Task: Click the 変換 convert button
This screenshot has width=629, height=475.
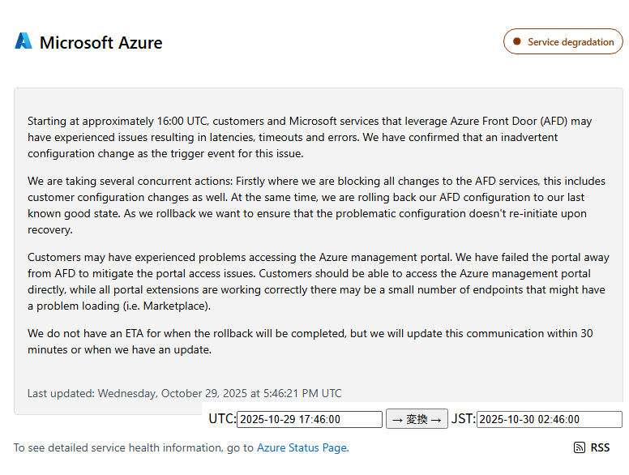Action: tap(417, 419)
